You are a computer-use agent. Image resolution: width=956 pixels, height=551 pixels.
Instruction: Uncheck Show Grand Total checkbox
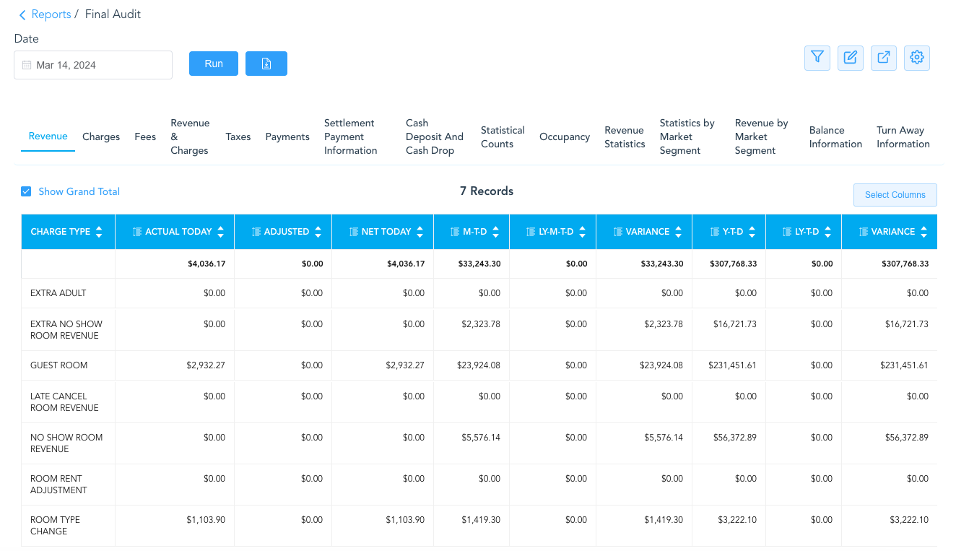26,191
